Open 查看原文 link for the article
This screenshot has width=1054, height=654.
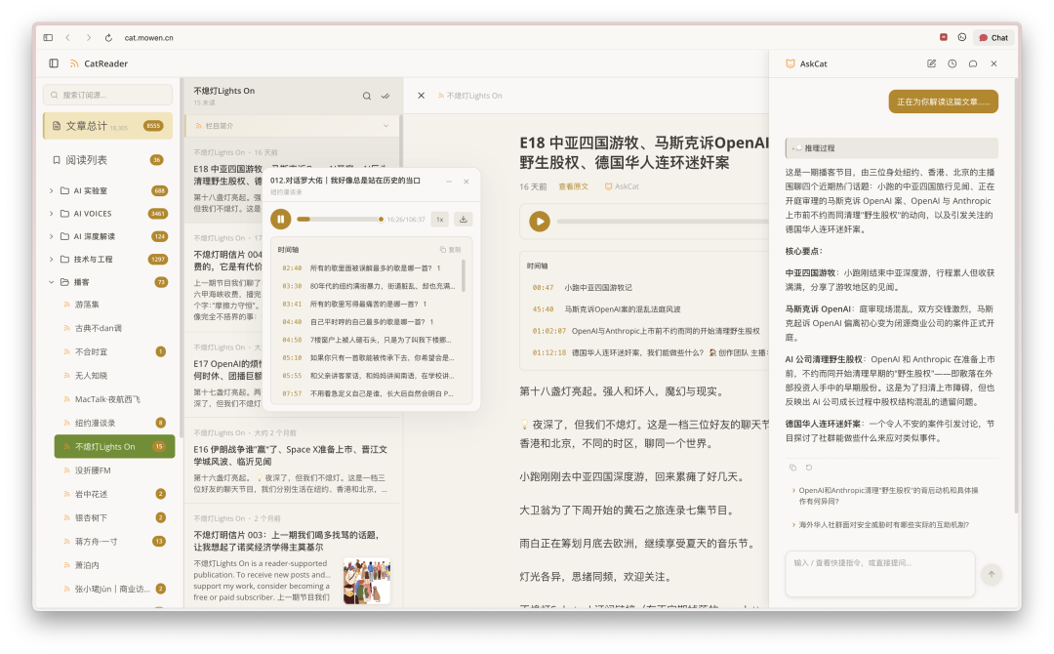point(574,186)
